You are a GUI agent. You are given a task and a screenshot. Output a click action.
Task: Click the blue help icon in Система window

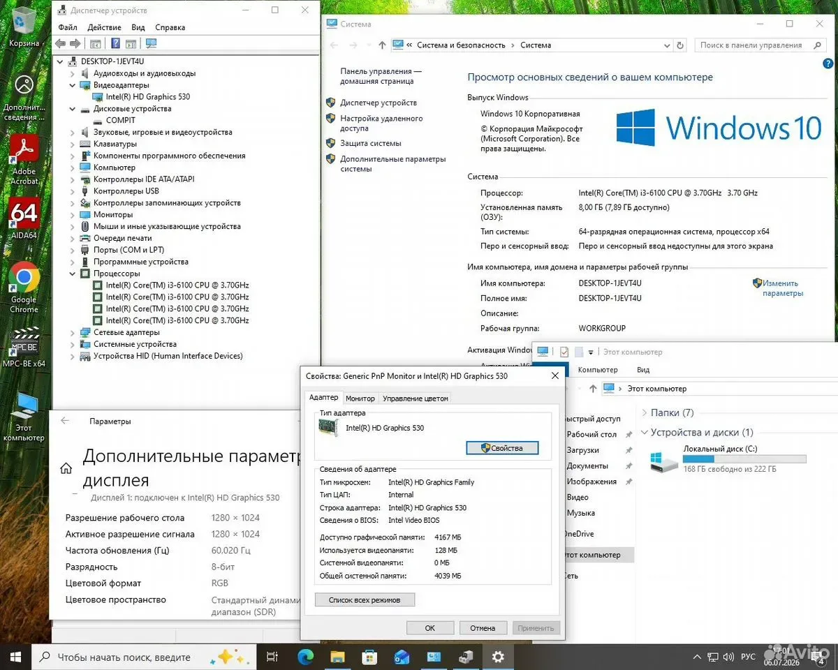click(x=828, y=63)
